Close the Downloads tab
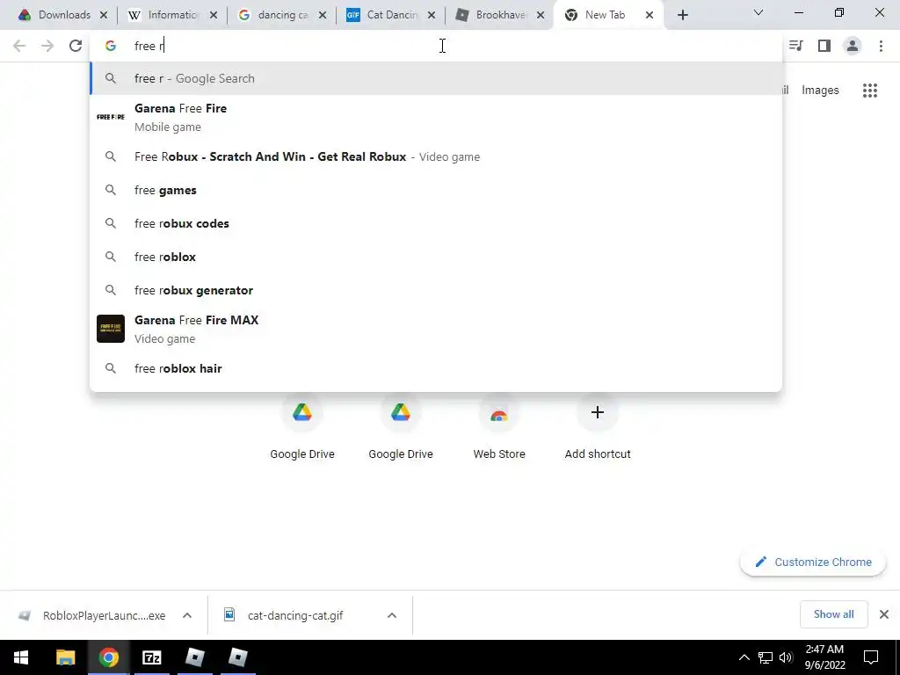This screenshot has width=900, height=675. pos(104,15)
